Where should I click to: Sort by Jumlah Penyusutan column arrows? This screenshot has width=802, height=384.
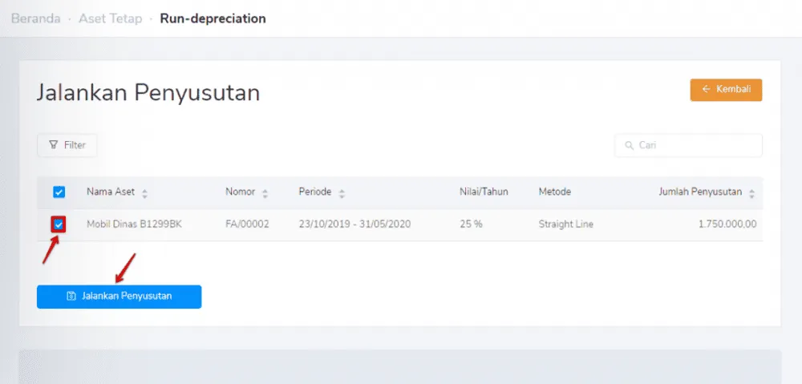[751, 193]
